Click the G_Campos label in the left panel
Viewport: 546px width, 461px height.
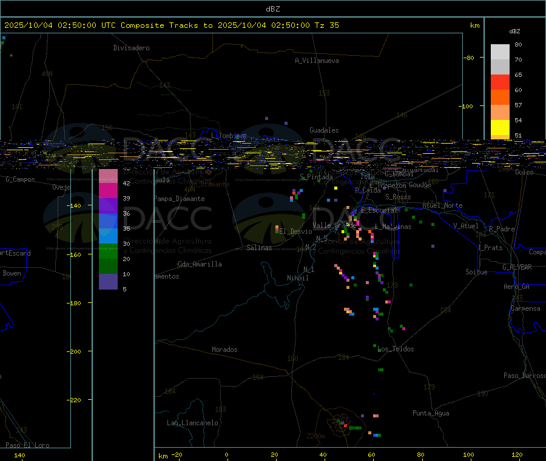tap(20, 179)
